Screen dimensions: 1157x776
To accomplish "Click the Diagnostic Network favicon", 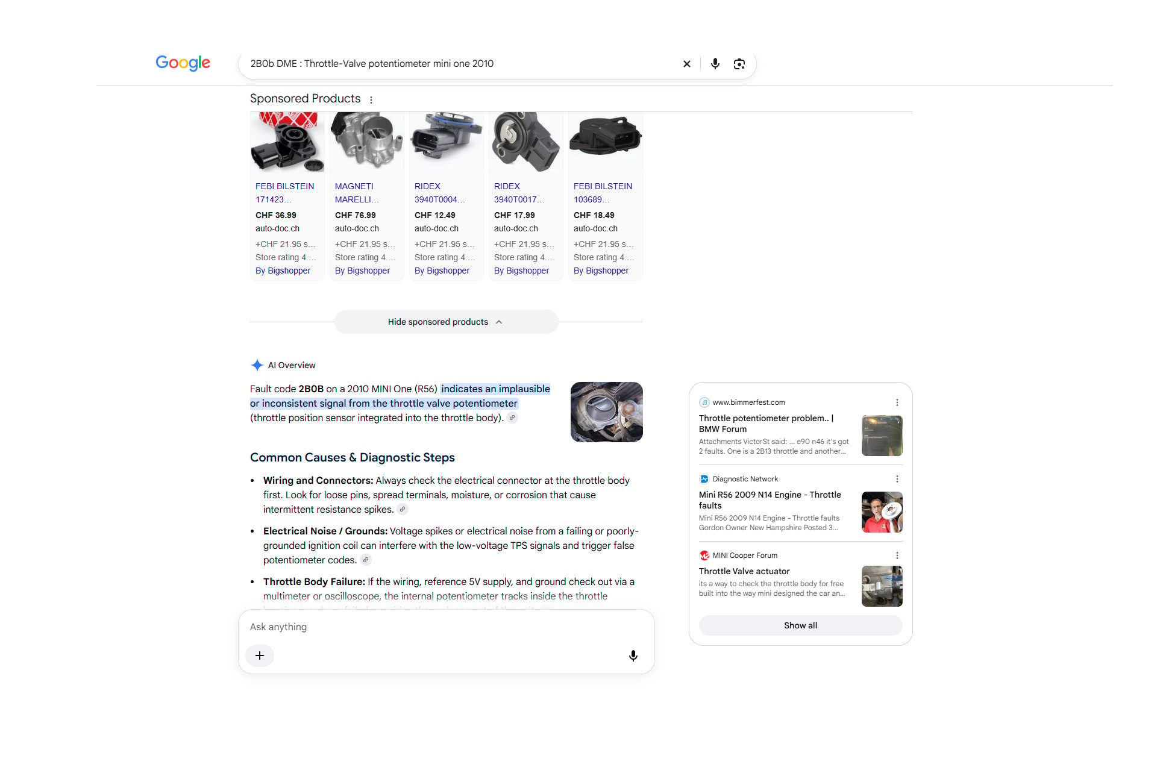I will 704,479.
